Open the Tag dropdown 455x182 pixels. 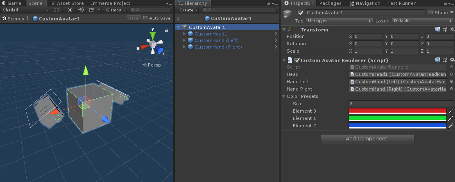pos(339,21)
